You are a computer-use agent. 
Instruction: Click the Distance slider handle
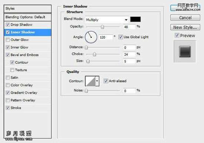click(86, 48)
